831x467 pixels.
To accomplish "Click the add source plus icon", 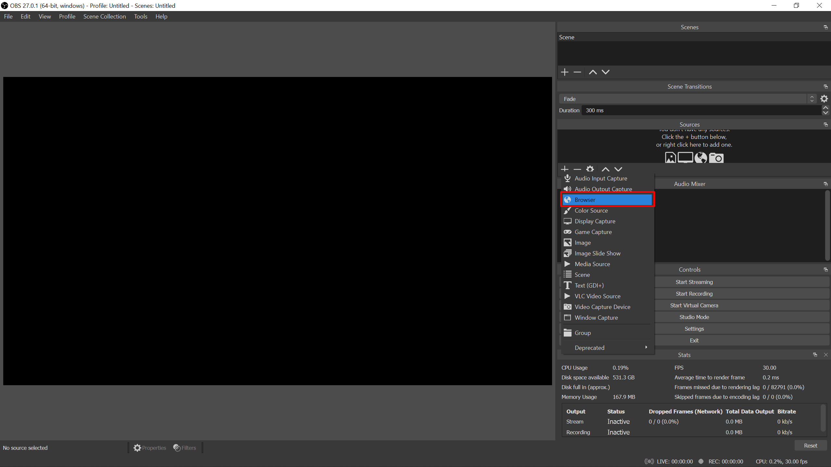I will point(565,169).
